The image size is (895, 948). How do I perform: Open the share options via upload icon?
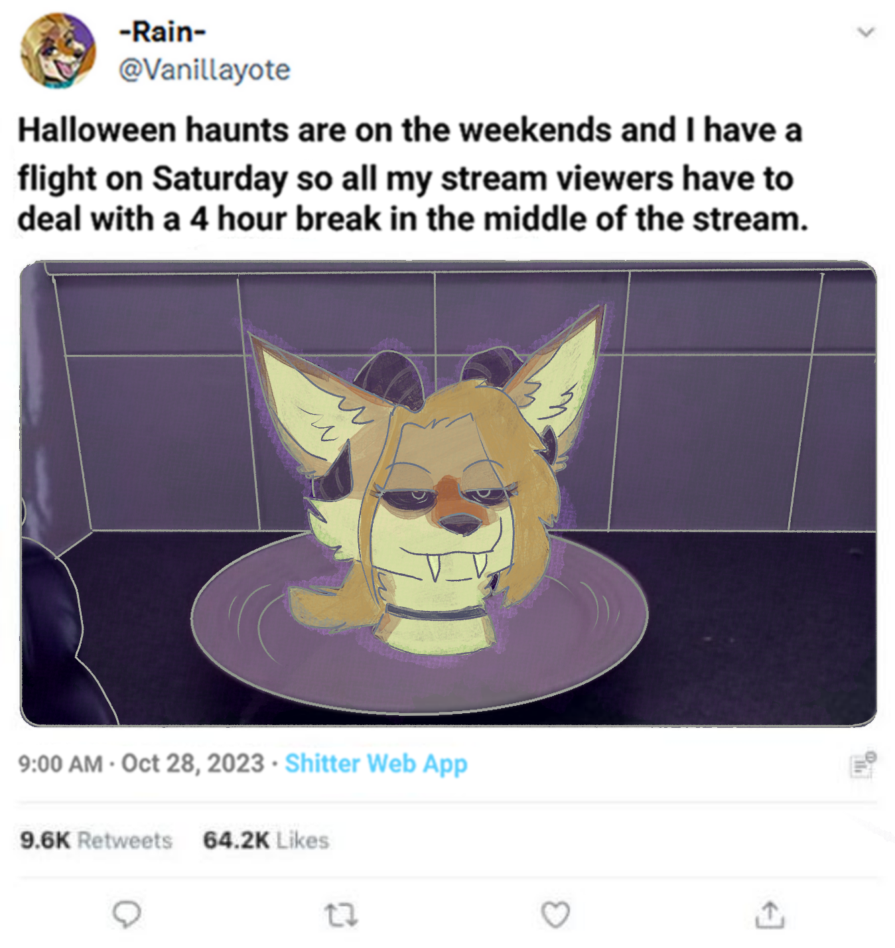(x=770, y=914)
